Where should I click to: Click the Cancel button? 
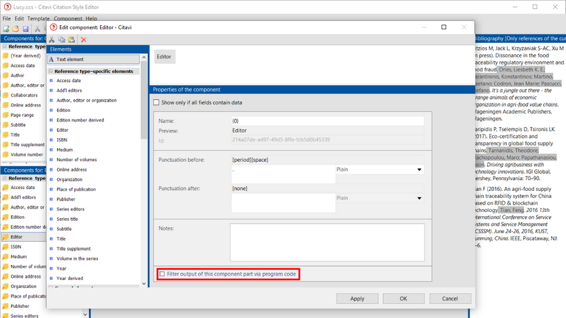coord(450,298)
